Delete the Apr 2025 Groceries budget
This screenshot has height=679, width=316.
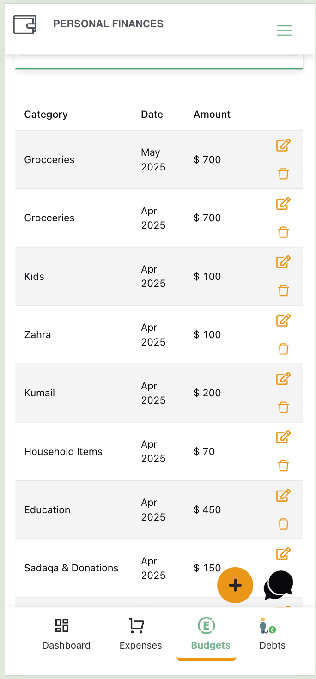283,232
